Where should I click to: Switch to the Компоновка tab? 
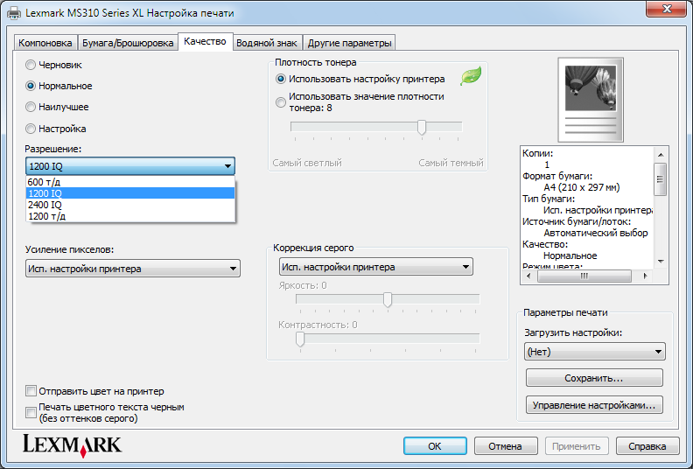tap(45, 43)
